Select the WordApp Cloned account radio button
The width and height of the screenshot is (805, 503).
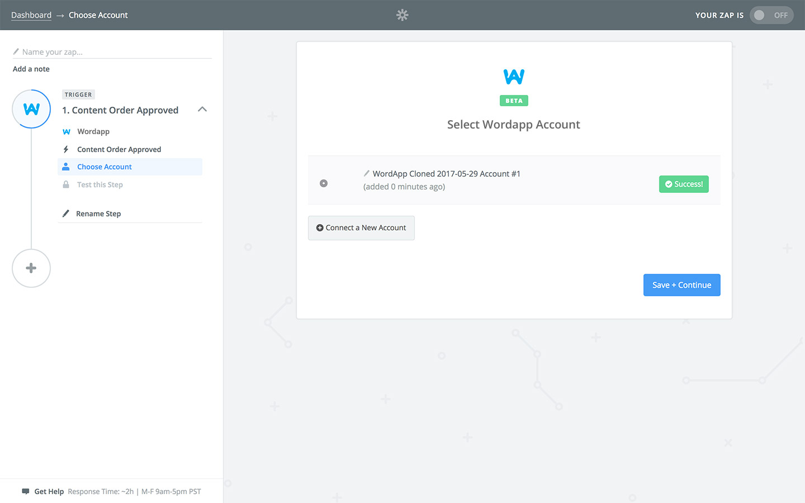(x=324, y=183)
